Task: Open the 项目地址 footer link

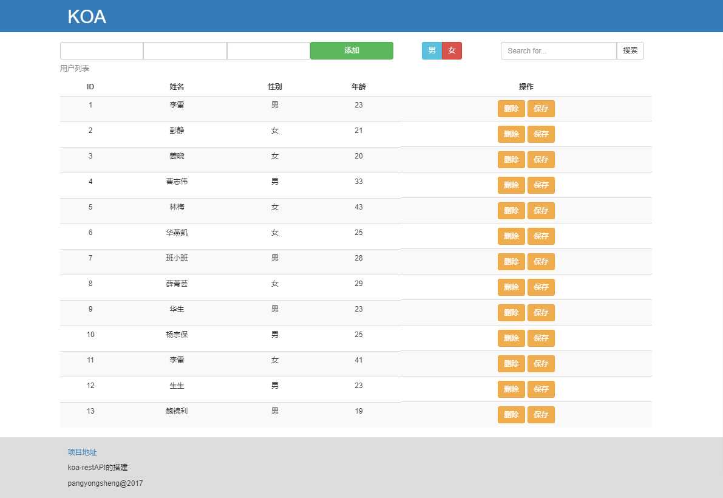Action: pos(82,452)
